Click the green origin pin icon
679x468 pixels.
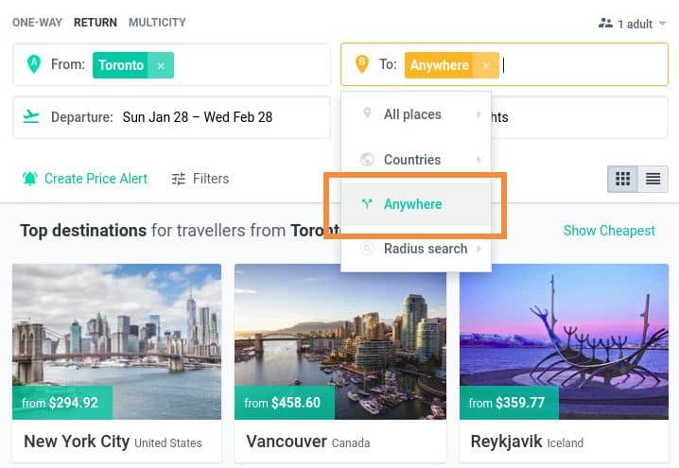(x=34, y=64)
